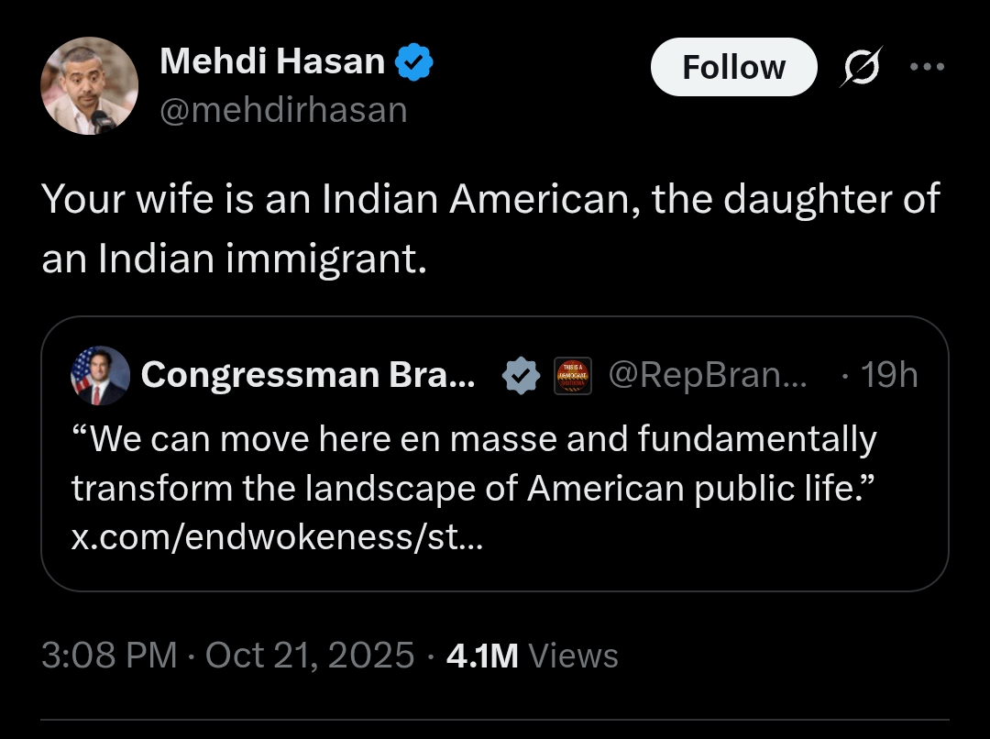990x739 pixels.
Task: Click Mehdi Hasan's blue verified badge
Action: 414,62
